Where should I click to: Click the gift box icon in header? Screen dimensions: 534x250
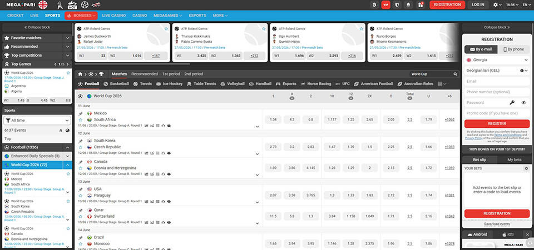tap(421, 5)
